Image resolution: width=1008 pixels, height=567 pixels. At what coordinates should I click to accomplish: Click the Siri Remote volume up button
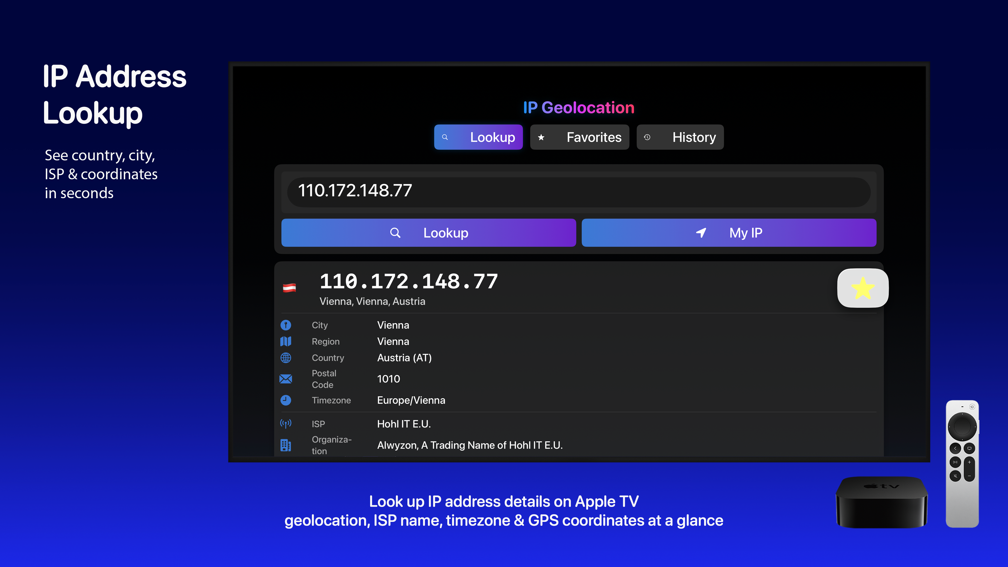coord(969,462)
